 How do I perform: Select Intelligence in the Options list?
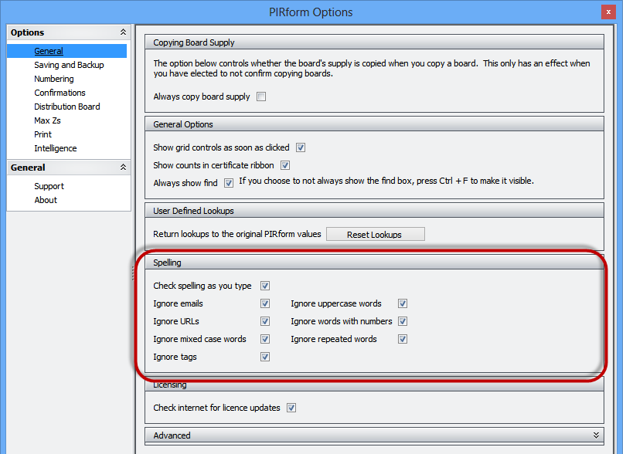(x=56, y=148)
